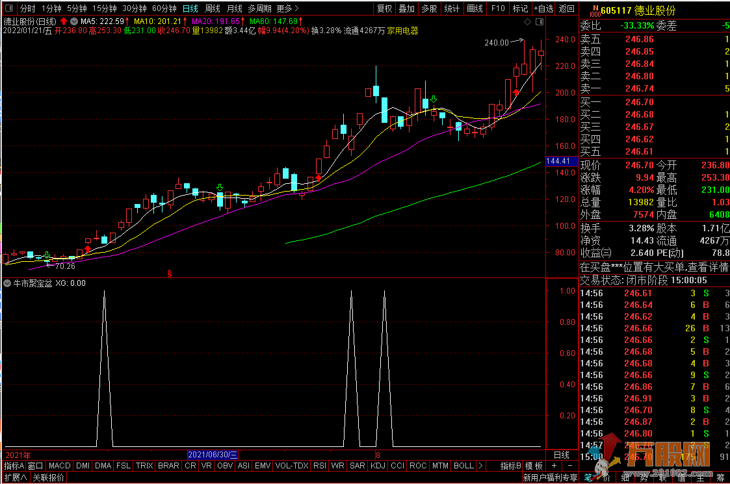The width and height of the screenshot is (730, 484).
Task: Select the VOL-TDX indicator tab
Action: coord(292,465)
